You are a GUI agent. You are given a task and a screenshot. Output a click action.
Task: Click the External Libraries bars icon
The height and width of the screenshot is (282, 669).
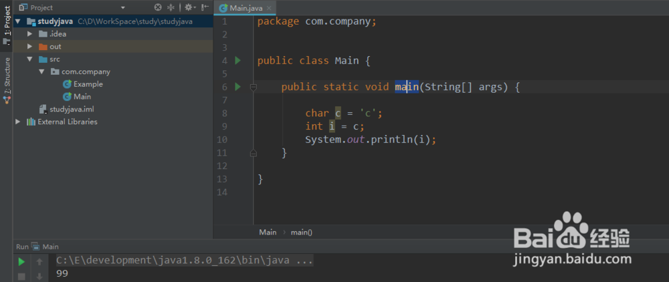(x=31, y=122)
